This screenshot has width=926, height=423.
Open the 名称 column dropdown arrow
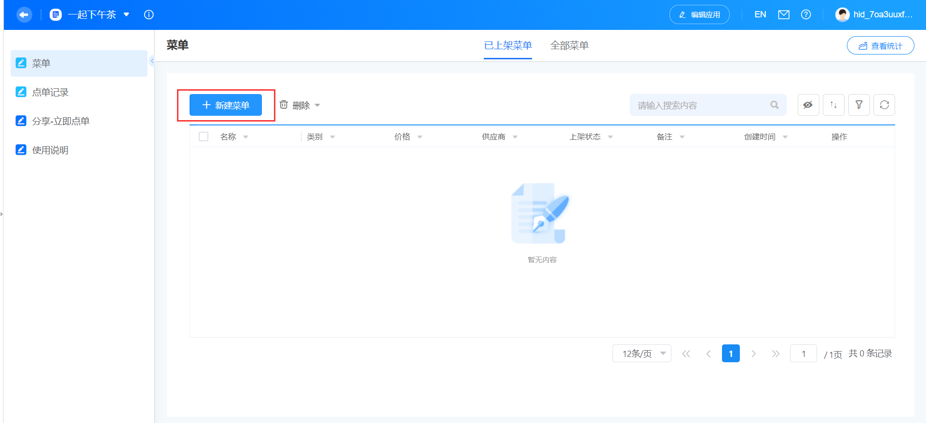tap(245, 137)
